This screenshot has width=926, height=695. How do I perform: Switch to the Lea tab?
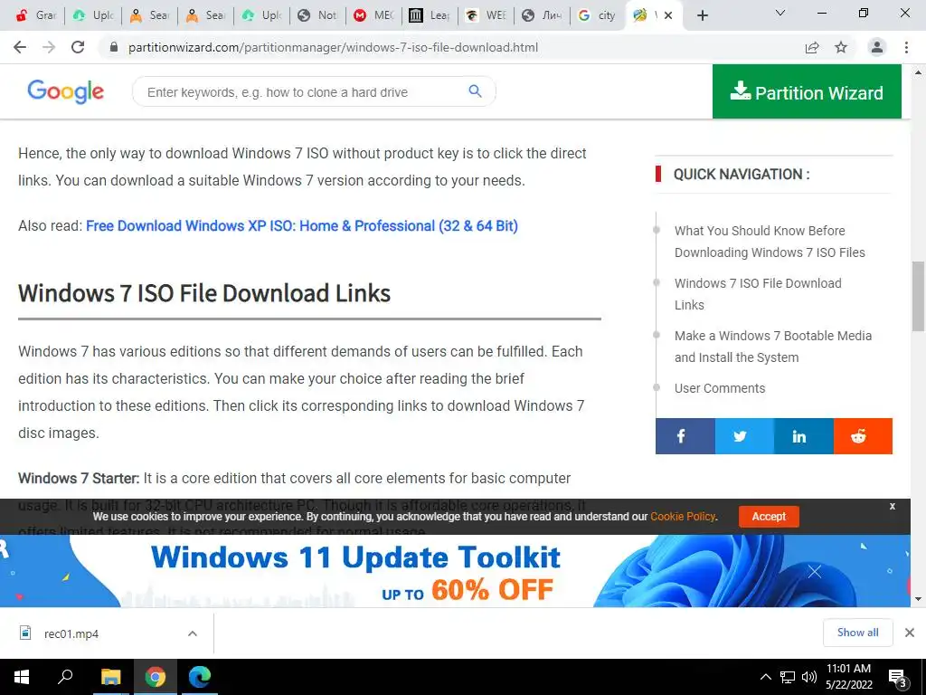coord(430,15)
